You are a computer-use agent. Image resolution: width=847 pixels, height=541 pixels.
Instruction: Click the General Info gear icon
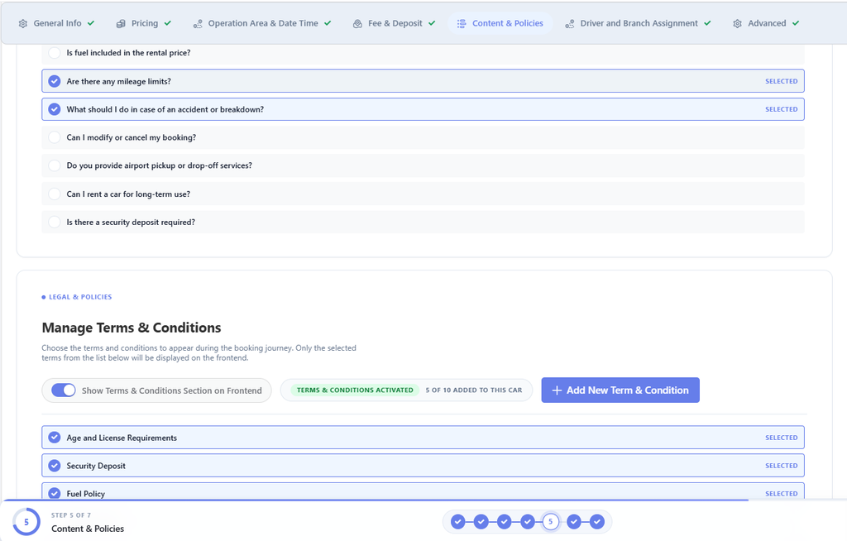tap(22, 24)
